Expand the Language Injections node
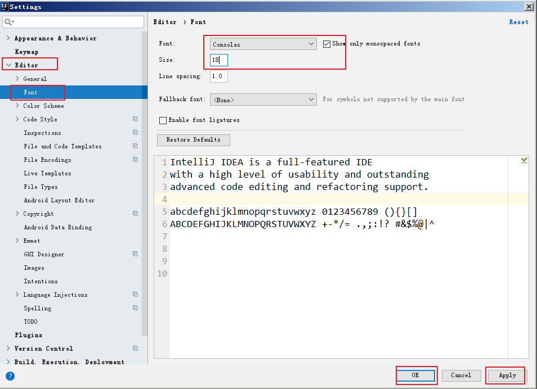537x389 pixels. tap(17, 295)
